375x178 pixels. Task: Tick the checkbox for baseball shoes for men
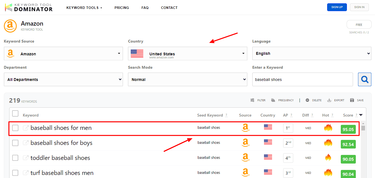tap(15, 128)
